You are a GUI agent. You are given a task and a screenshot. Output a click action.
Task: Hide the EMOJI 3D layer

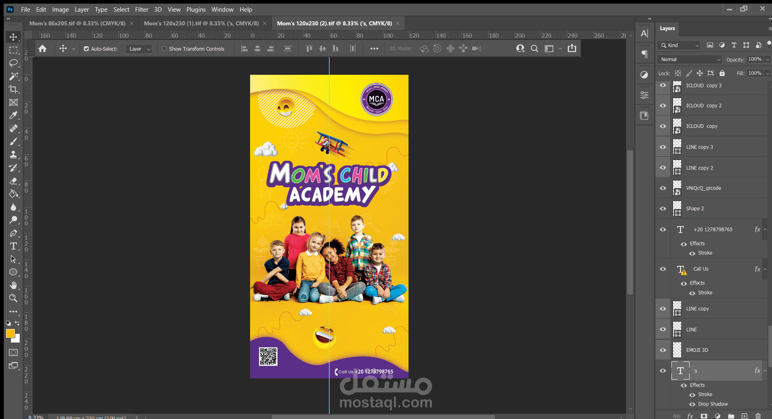pos(663,350)
